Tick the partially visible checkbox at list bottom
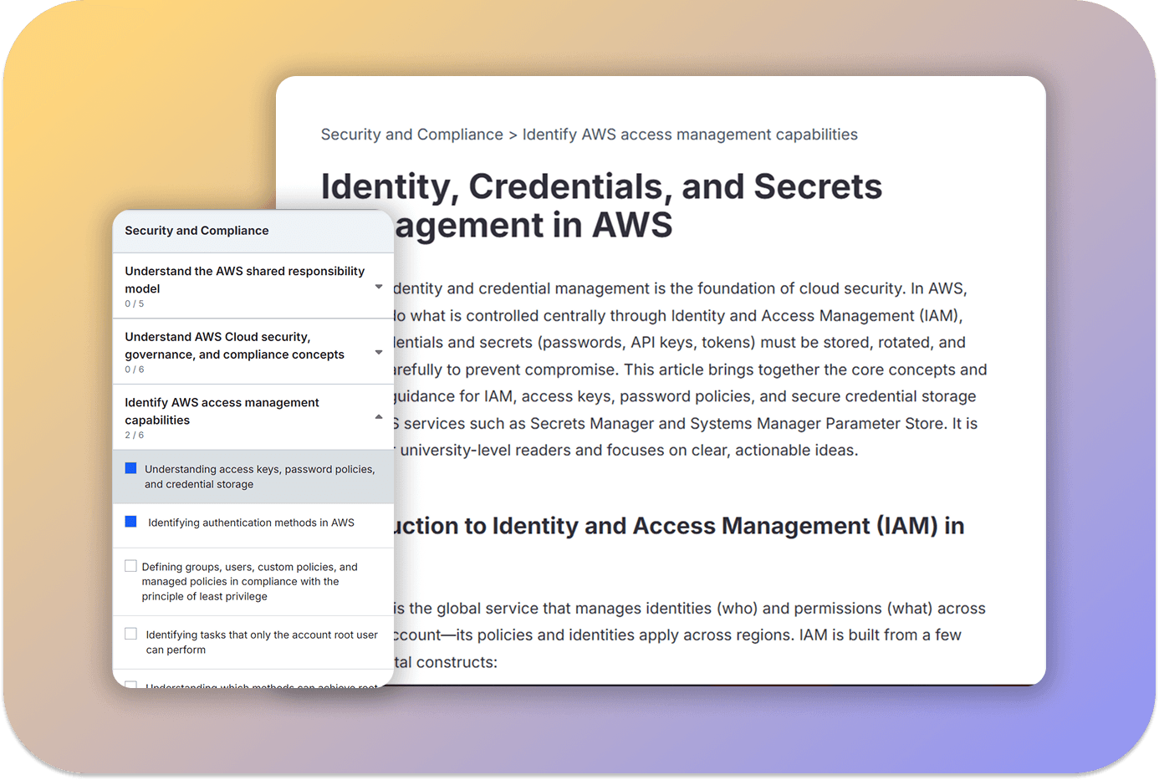 pos(130,685)
